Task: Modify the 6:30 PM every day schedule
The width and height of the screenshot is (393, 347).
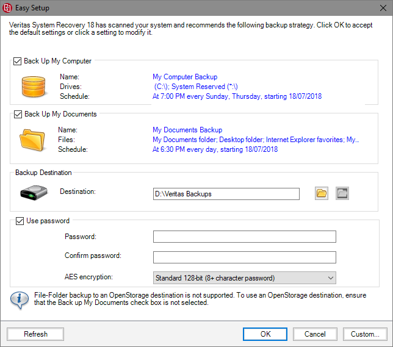Action: [x=215, y=149]
